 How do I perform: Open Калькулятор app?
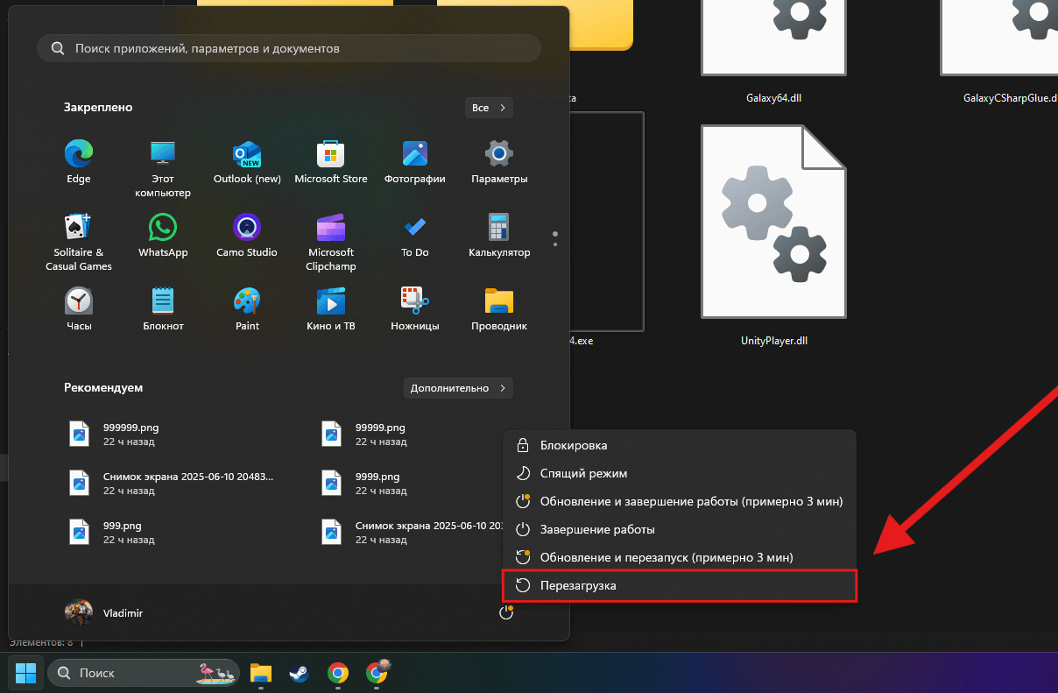499,236
